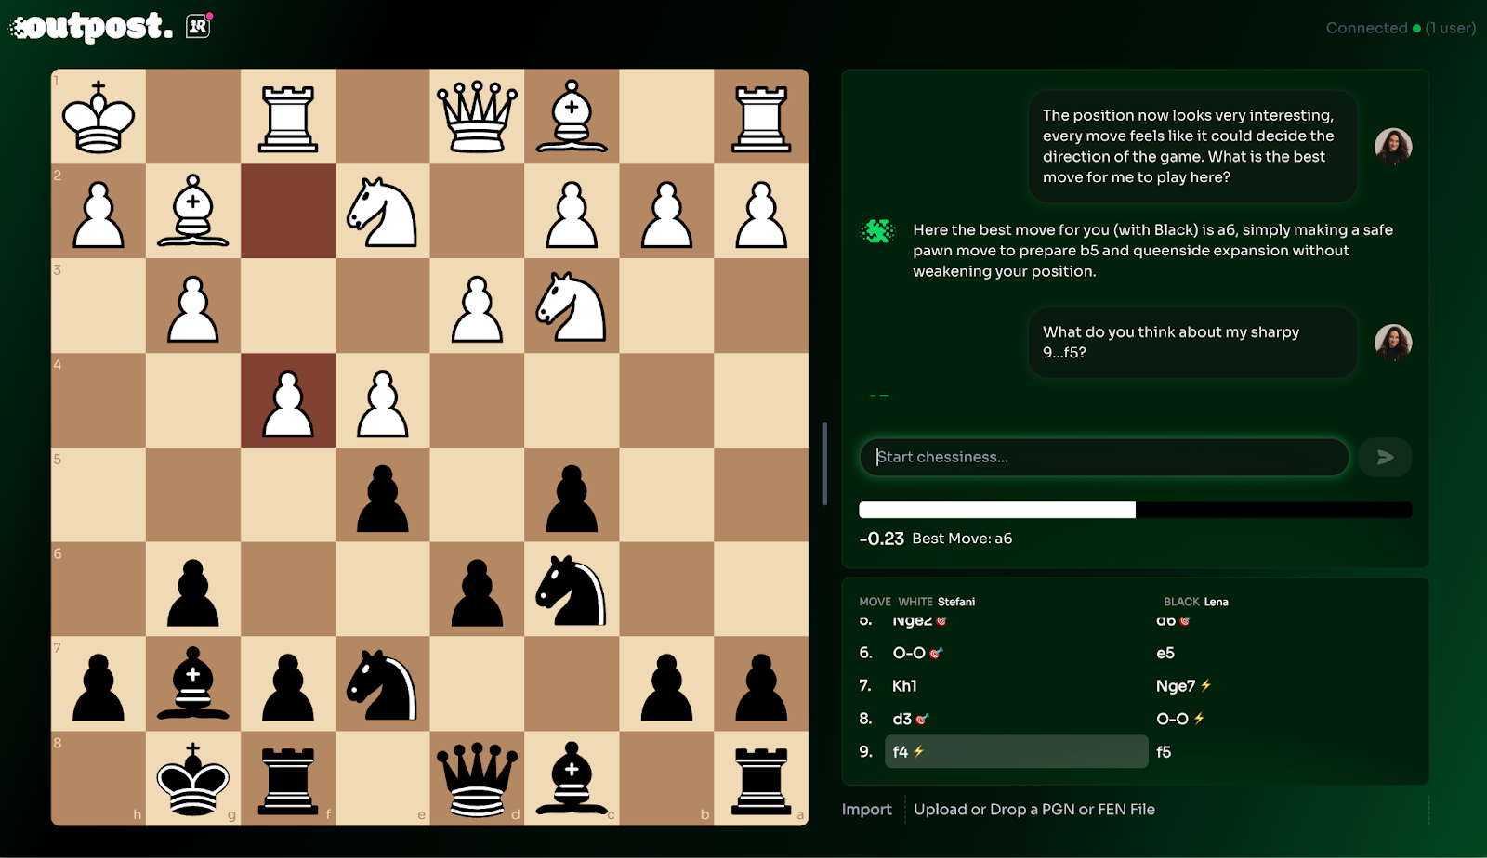Click the white king on h1
The width and height of the screenshot is (1487, 858).
click(99, 117)
